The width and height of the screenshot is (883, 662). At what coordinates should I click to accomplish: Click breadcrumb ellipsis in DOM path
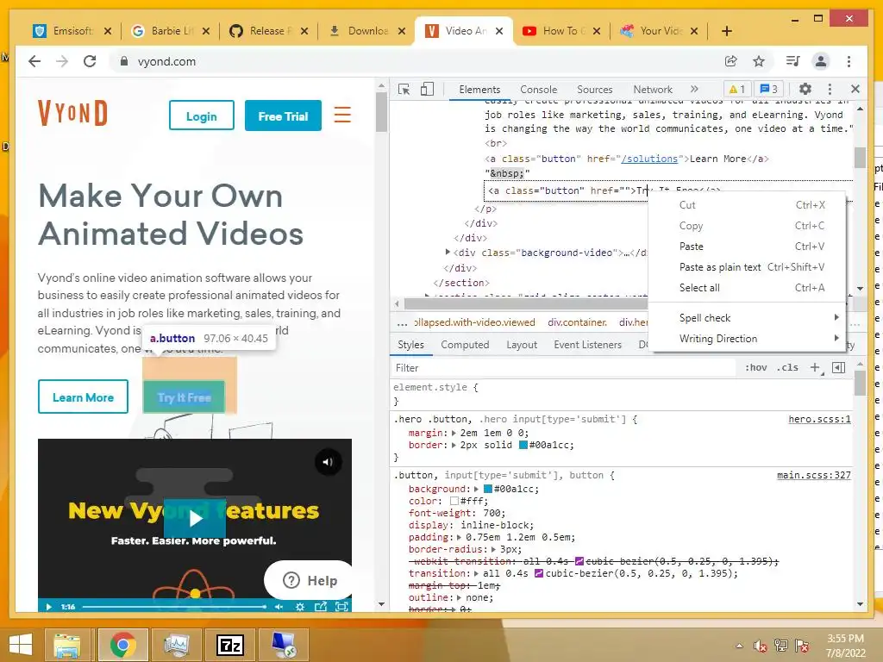tap(402, 322)
